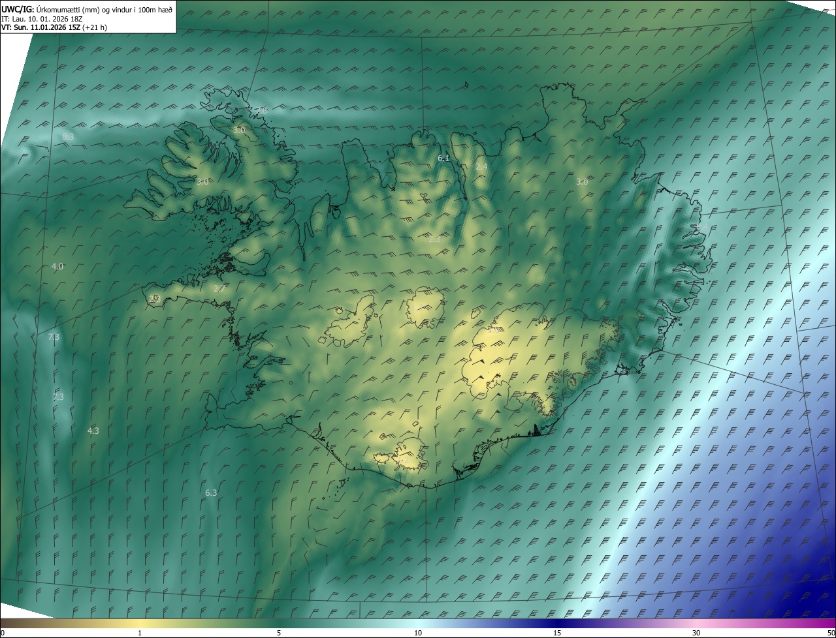Click the 4.3 value label on the map

pos(93,431)
